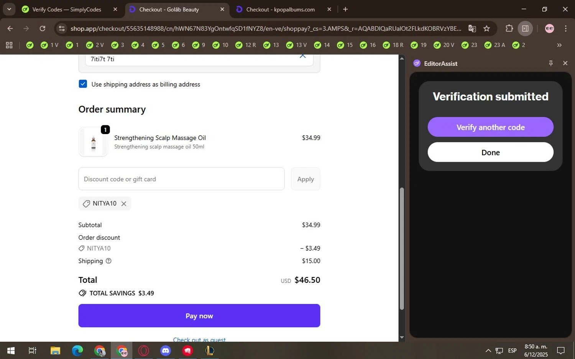
Task: Open the bookmarks bar apps grid icon
Action: tap(9, 45)
